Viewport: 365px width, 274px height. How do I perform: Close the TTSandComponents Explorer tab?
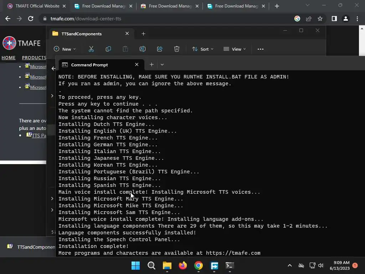[127, 34]
